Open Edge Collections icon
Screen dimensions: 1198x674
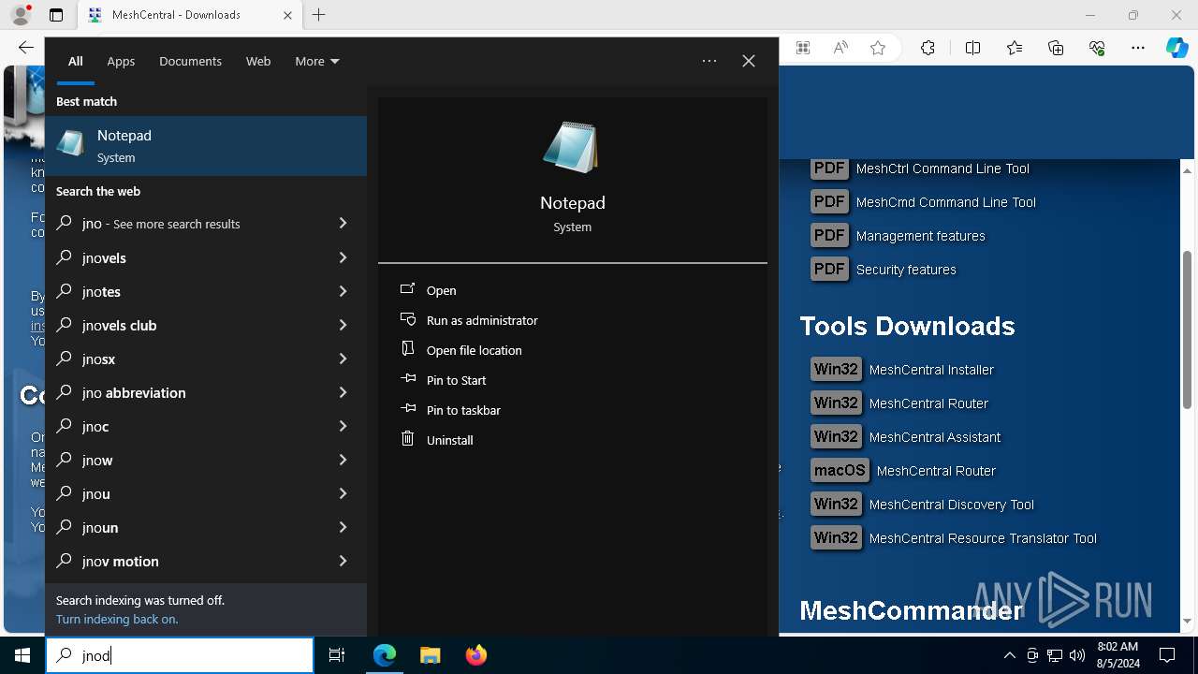click(x=1056, y=48)
